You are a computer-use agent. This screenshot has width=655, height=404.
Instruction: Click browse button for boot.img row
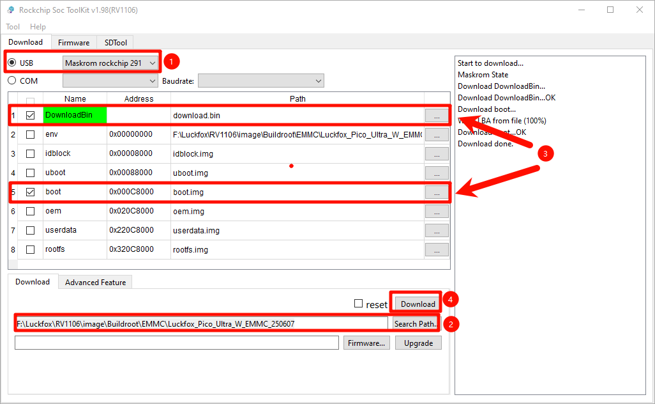(x=437, y=192)
